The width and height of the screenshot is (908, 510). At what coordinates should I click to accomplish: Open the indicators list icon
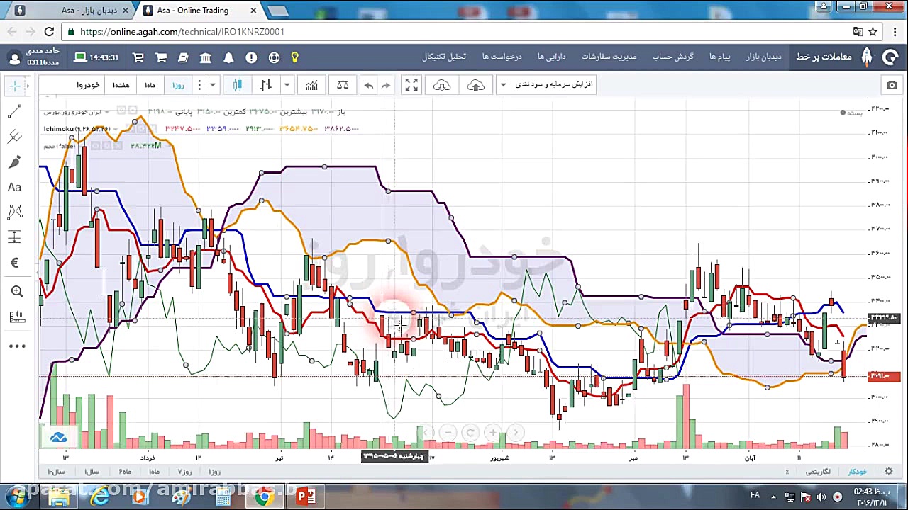[x=311, y=85]
